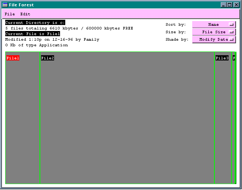Image resolution: width=242 pixels, height=190 pixels.
Task: Select the File3 label
Action: point(222,58)
